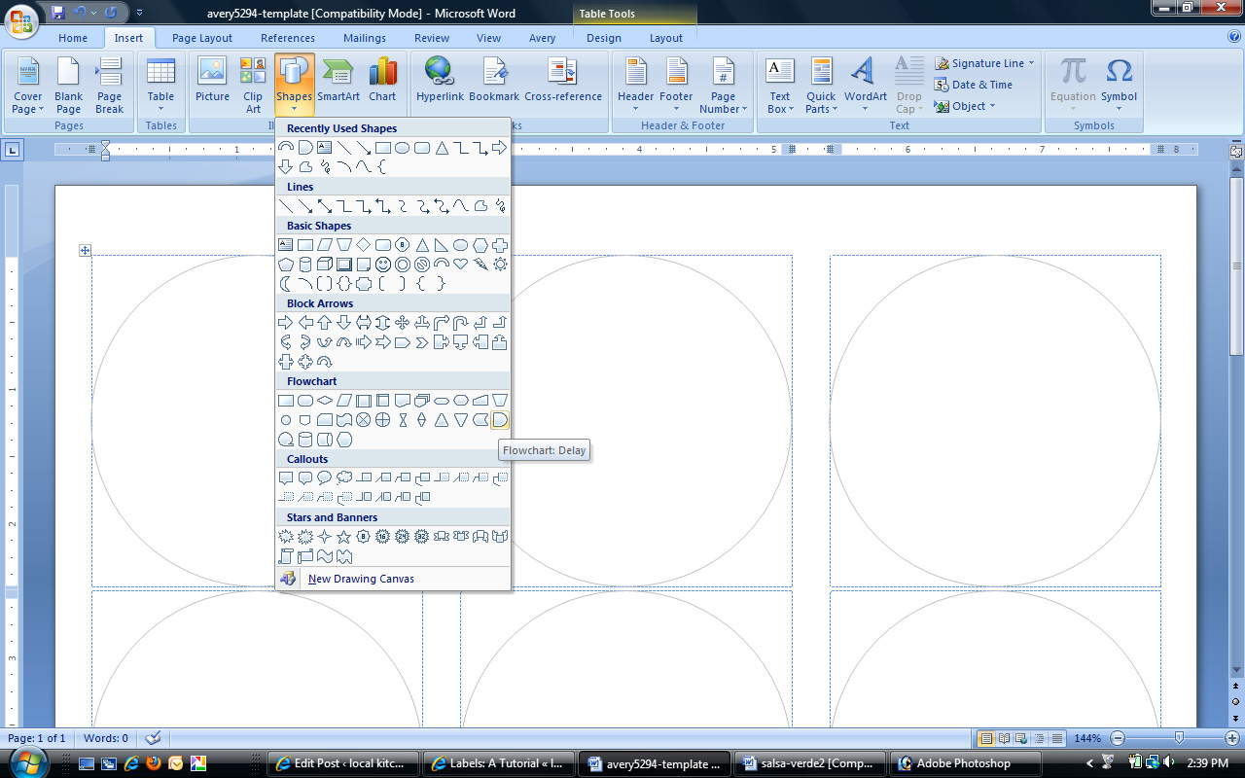1245x778 pixels.
Task: Toggle Web Layout view in status bar
Action: click(1021, 738)
